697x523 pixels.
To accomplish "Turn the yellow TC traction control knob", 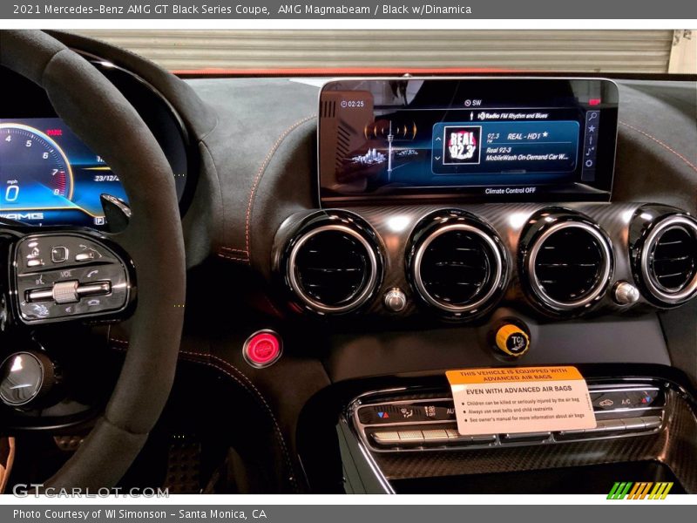I will point(511,340).
